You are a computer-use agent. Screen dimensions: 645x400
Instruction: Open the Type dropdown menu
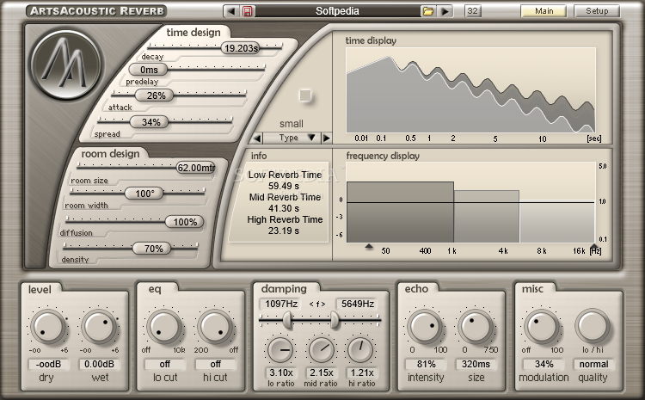(x=292, y=138)
